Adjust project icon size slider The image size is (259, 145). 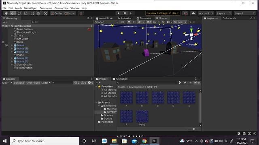pyautogui.click(x=193, y=129)
